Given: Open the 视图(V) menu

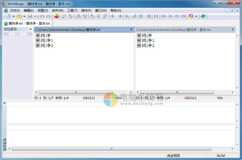Looking at the screenshot, I should click(43, 11).
